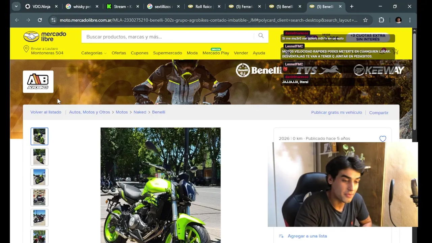Select the second motorcycle thumbnail
432x243 pixels.
tap(39, 157)
